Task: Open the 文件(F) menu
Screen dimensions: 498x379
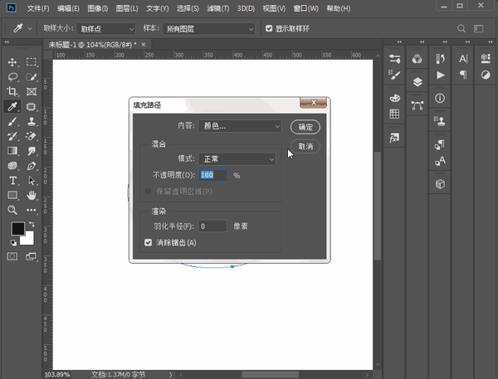Action: 38,8
